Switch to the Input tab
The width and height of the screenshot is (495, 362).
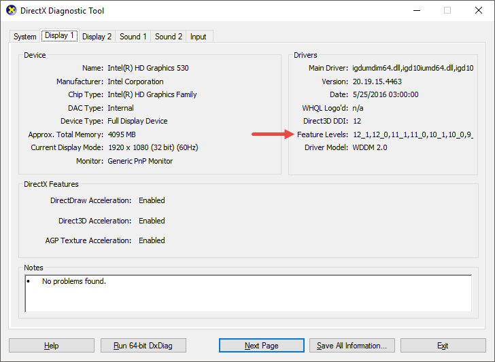[199, 37]
